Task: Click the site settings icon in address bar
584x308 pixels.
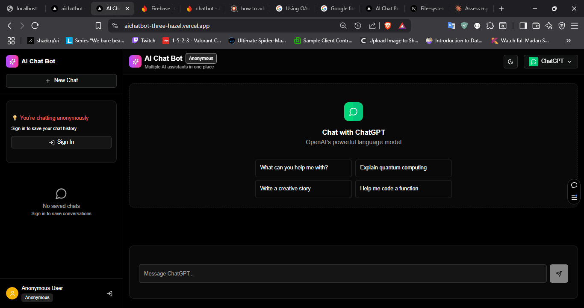Action: [x=115, y=26]
